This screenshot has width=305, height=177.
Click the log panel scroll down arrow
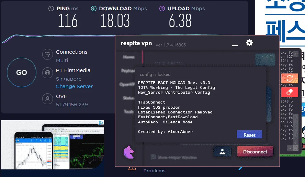pyautogui.click(x=296, y=142)
